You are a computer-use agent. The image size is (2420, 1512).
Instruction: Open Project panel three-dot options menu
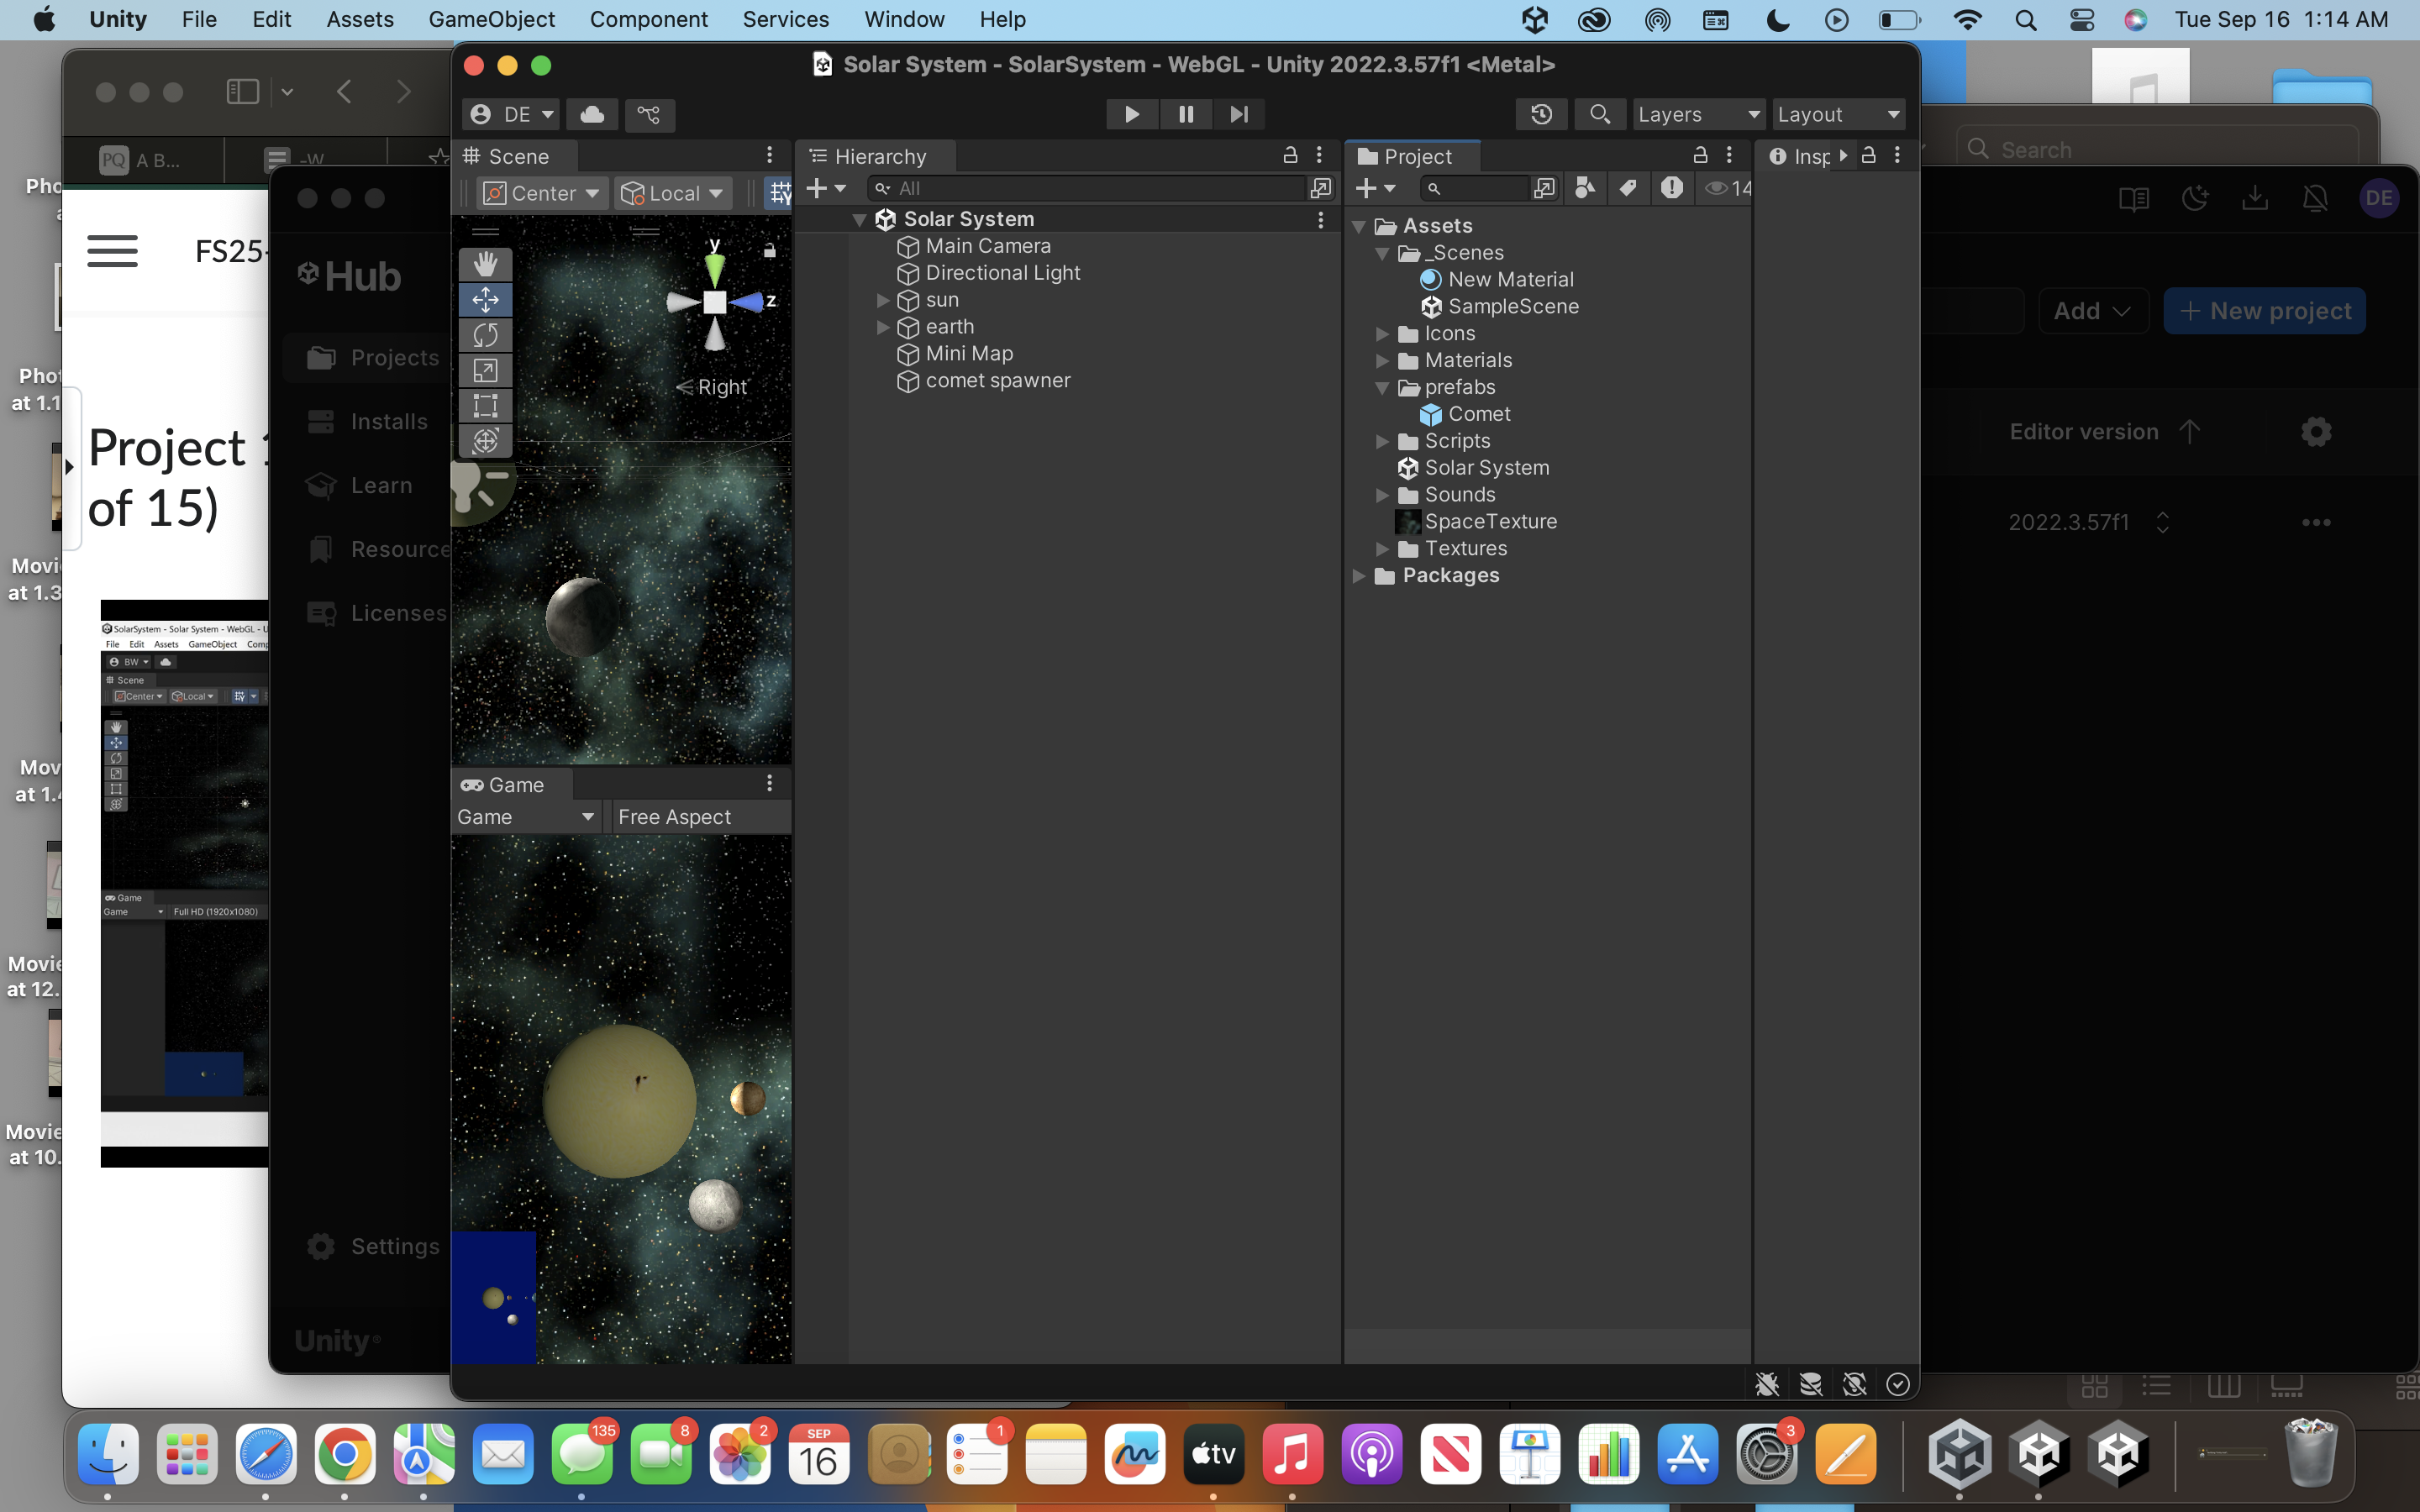(1729, 155)
